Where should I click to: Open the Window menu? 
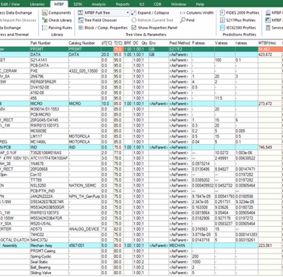[x=178, y=4]
